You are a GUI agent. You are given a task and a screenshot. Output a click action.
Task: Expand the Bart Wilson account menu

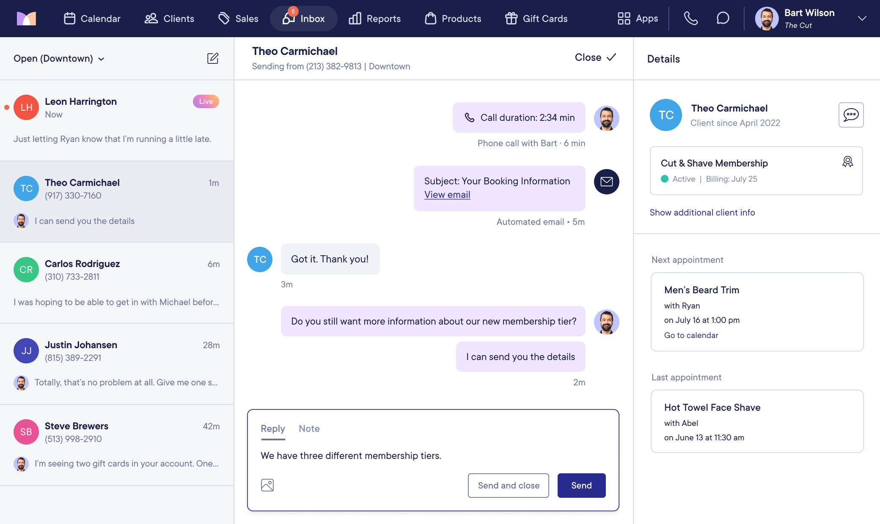tap(862, 19)
